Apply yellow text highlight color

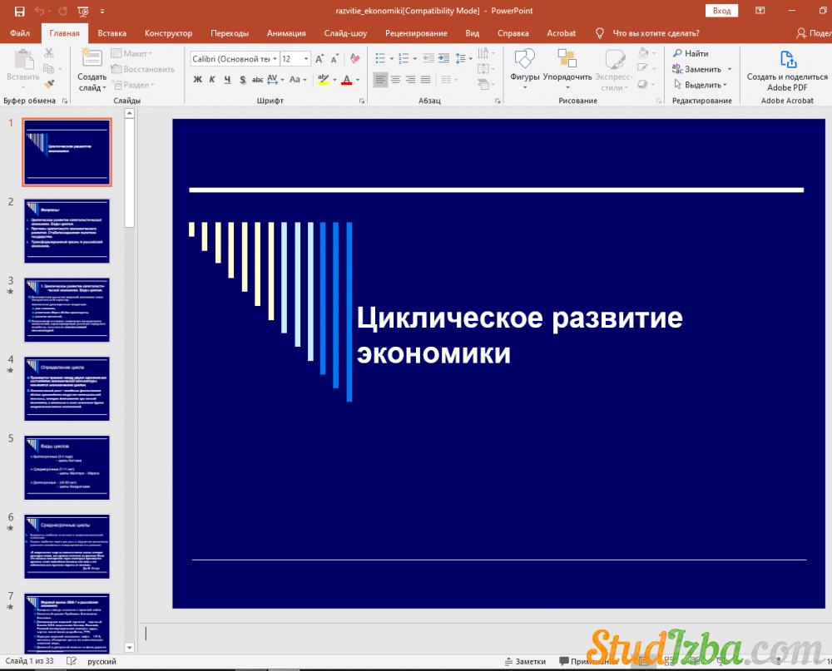(x=323, y=80)
